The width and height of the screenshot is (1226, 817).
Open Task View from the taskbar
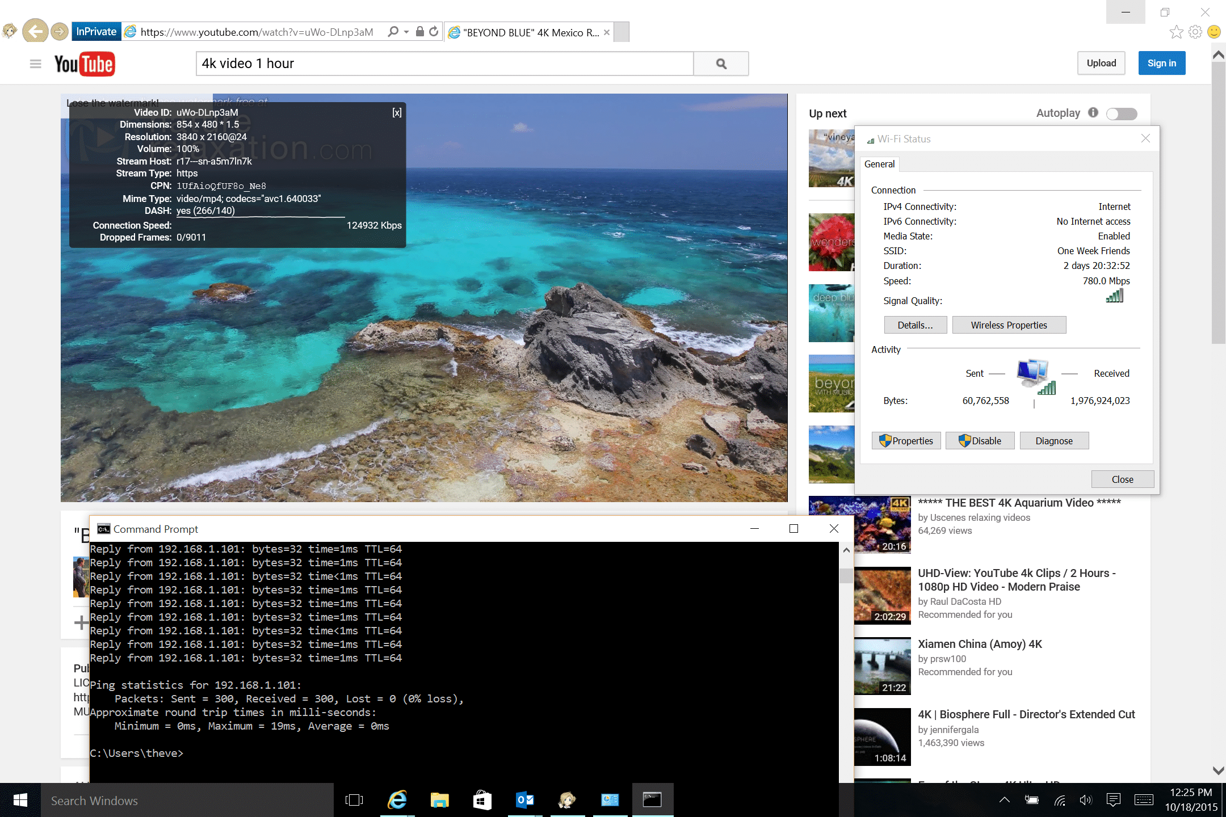[354, 800]
